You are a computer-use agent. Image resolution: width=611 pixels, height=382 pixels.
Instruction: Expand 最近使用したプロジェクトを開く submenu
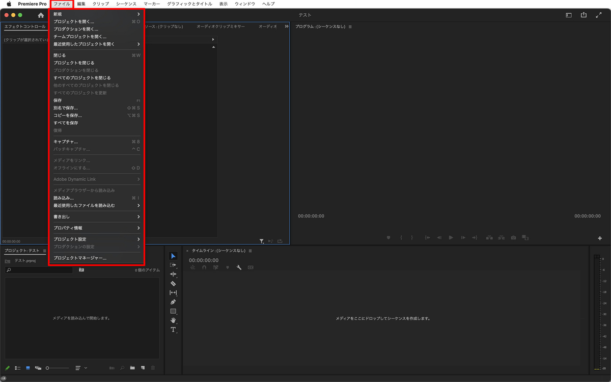tap(97, 44)
